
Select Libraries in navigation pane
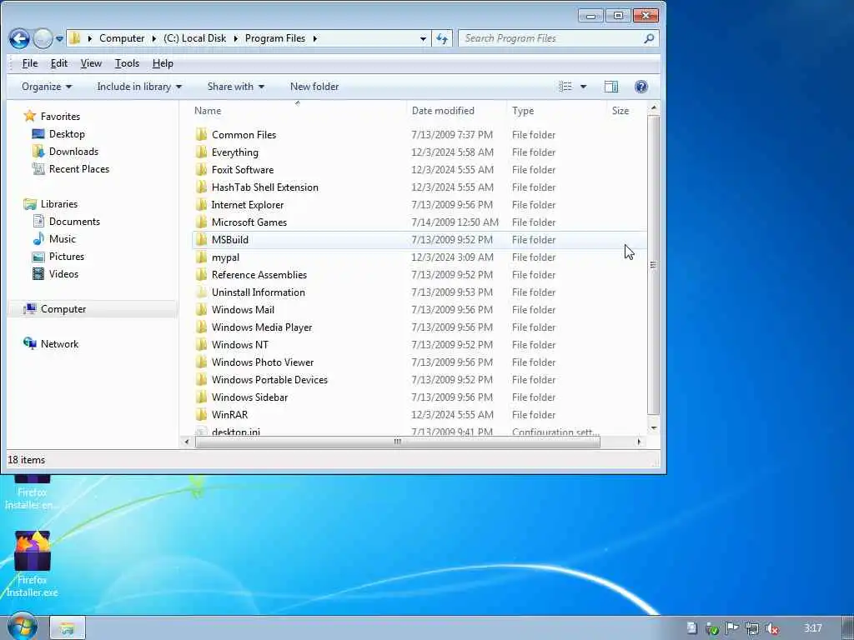click(59, 204)
